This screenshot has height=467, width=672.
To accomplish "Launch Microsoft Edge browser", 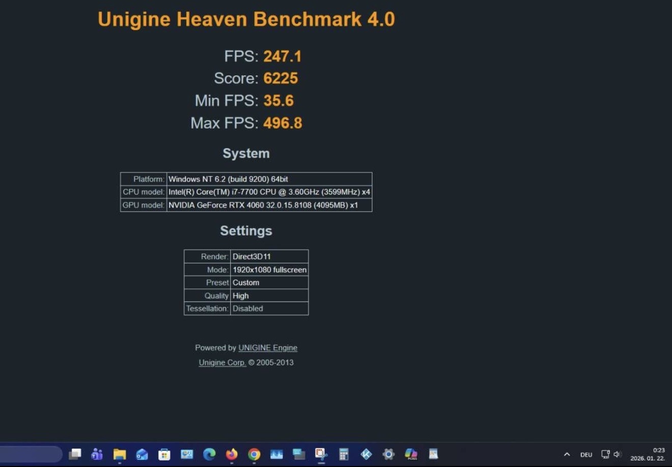I will 209,454.
